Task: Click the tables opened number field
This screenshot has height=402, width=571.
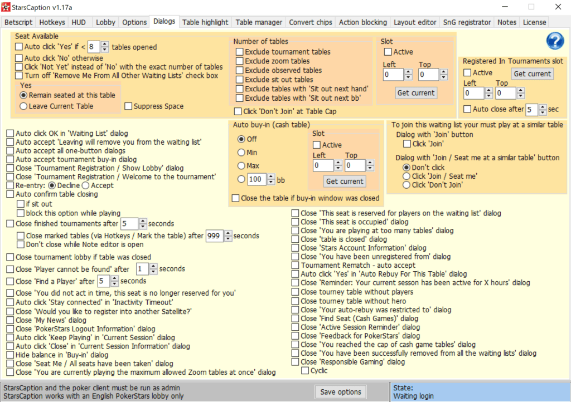Action: [94, 47]
